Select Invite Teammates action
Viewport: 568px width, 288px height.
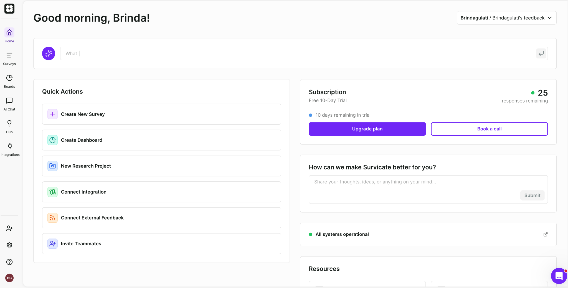point(162,244)
